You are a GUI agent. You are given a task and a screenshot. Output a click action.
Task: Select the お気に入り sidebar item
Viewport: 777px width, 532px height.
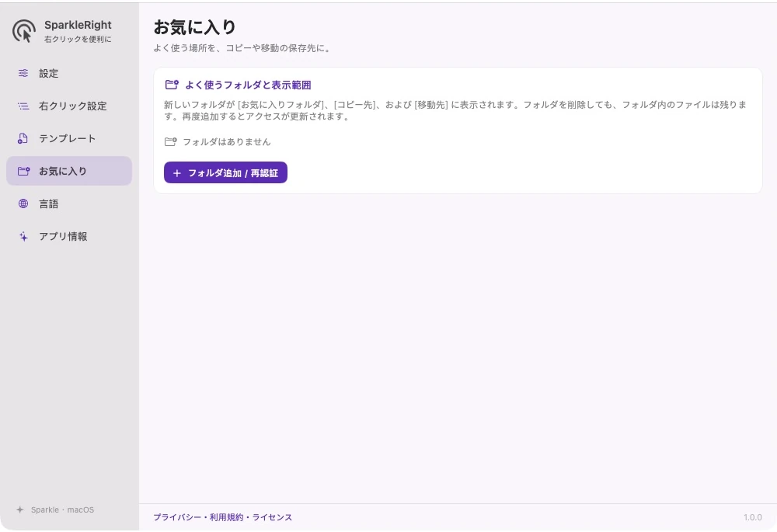point(69,171)
